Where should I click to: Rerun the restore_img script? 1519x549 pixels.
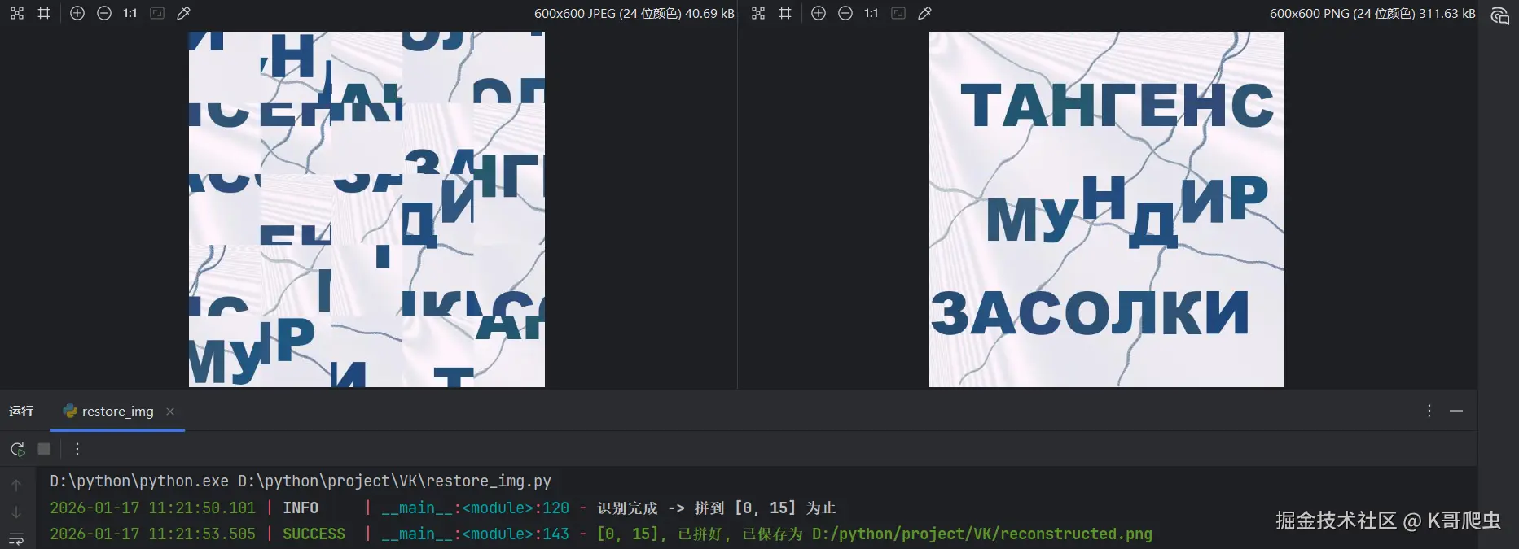pyautogui.click(x=17, y=449)
